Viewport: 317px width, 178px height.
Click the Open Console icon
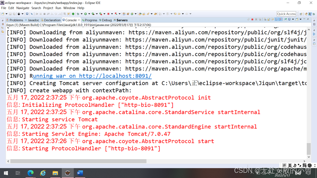pyautogui.click(x=296, y=19)
